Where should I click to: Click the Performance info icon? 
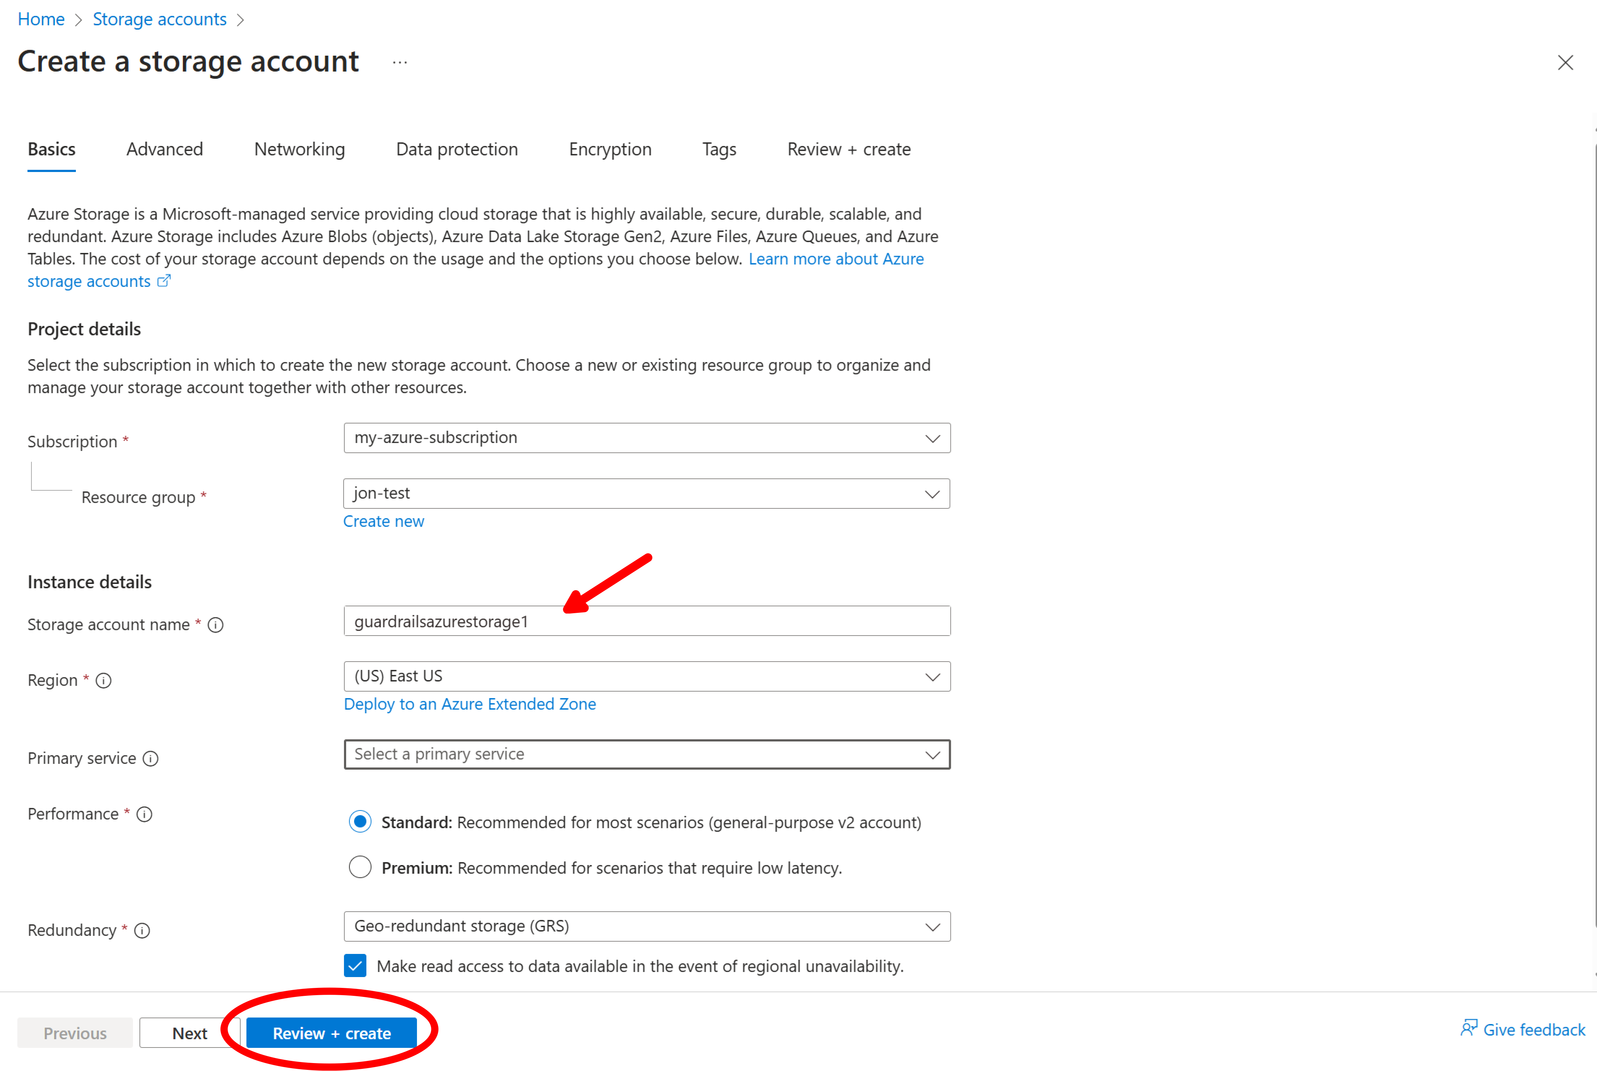pyautogui.click(x=144, y=814)
